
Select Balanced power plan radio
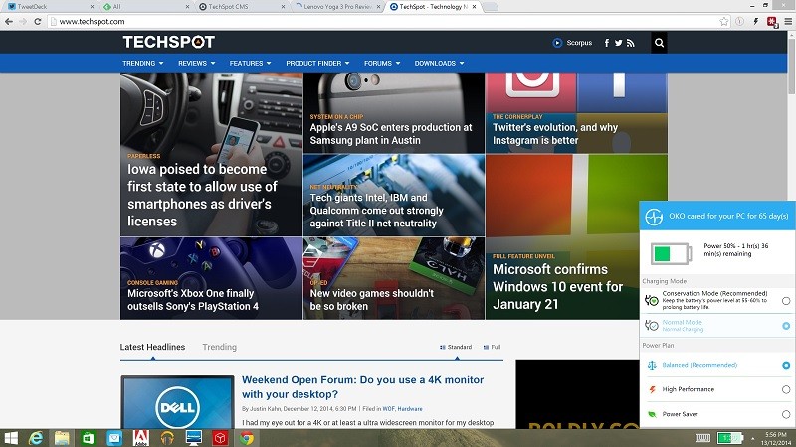coord(786,365)
